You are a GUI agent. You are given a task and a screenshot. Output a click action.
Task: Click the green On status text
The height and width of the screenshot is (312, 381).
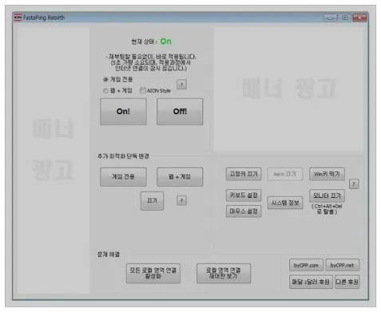point(166,41)
